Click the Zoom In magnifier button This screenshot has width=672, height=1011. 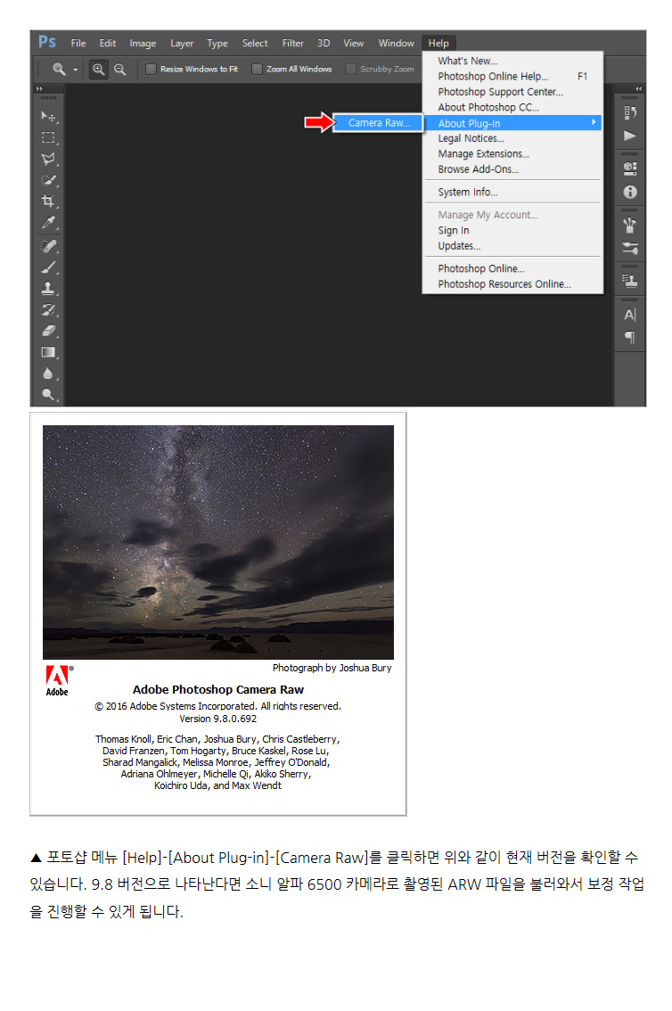coord(99,69)
